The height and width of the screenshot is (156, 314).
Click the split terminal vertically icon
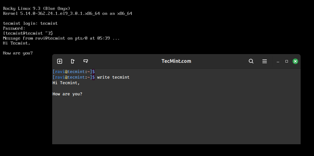pos(73,61)
